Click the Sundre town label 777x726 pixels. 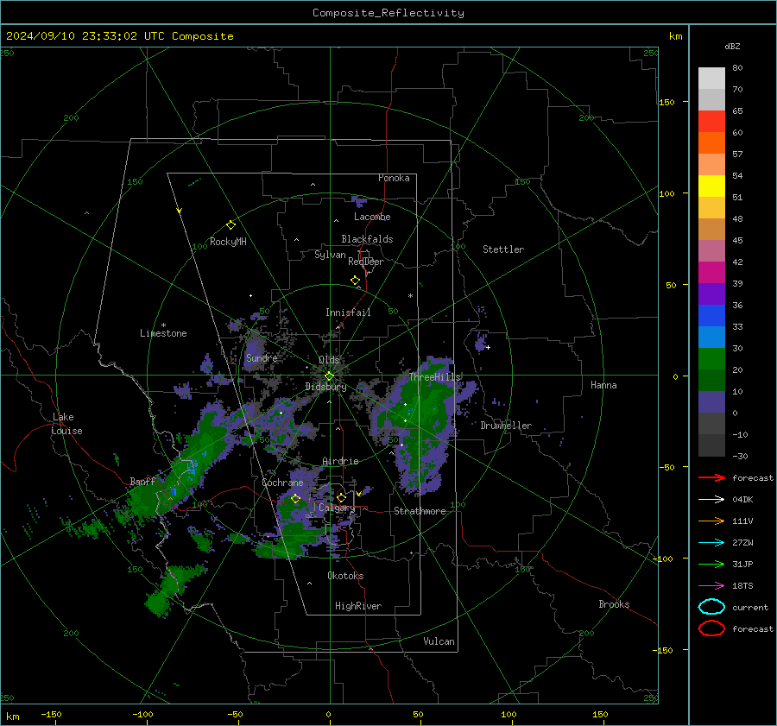[262, 357]
